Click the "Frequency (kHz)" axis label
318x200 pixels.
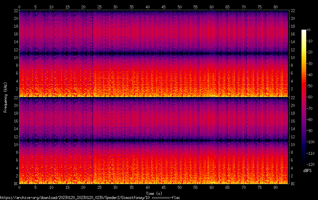[5, 97]
